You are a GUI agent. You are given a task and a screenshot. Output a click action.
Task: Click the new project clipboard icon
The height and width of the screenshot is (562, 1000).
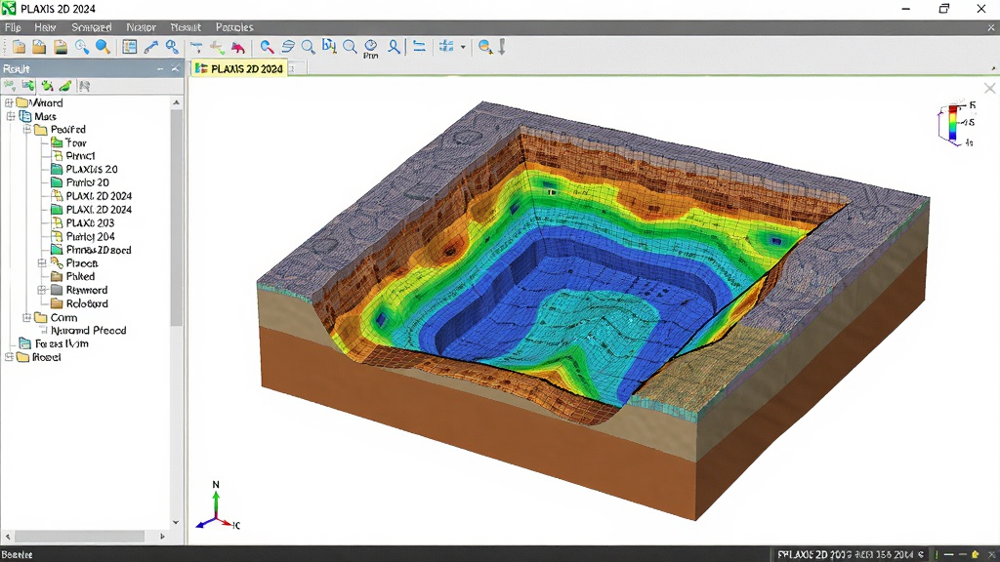20,47
